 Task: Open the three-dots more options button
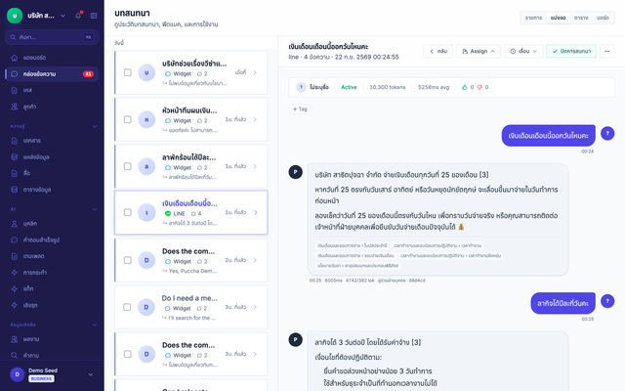607,51
